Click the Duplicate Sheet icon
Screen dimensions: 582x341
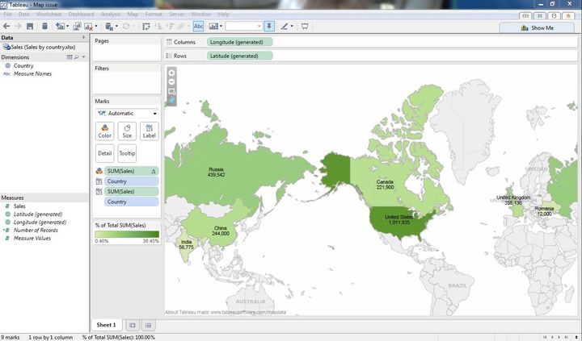(77, 27)
